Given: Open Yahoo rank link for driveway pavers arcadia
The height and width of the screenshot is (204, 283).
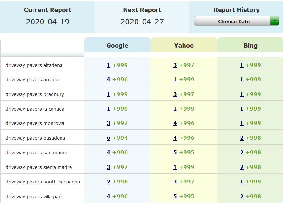Looking at the screenshot, I should [x=175, y=79].
